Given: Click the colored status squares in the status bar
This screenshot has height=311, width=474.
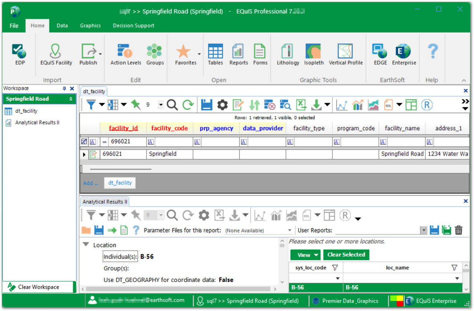Looking at the screenshot, I should click(x=396, y=301).
